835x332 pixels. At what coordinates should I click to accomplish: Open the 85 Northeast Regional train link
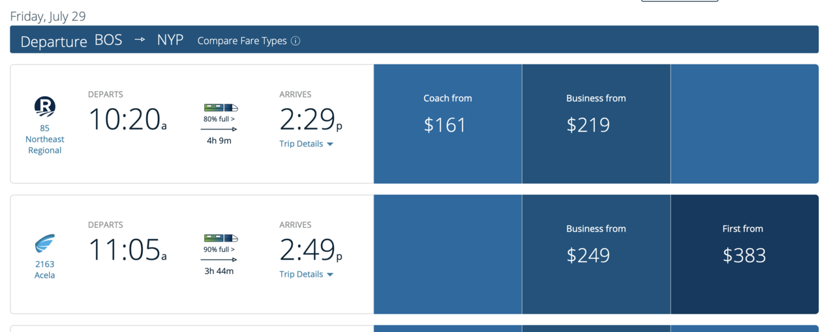click(x=45, y=139)
